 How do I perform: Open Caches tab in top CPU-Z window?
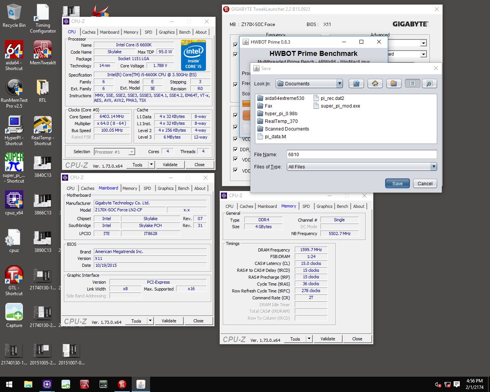88,32
